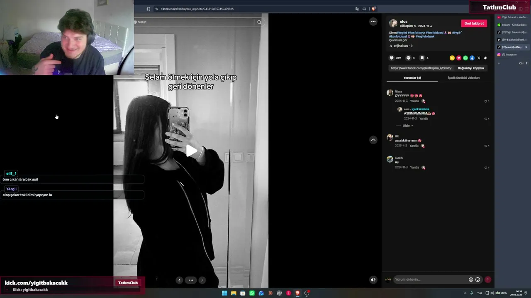This screenshot has height=298, width=531.
Task: Switch to the Yiğit Bakacak YouTube tab
Action: (x=513, y=17)
